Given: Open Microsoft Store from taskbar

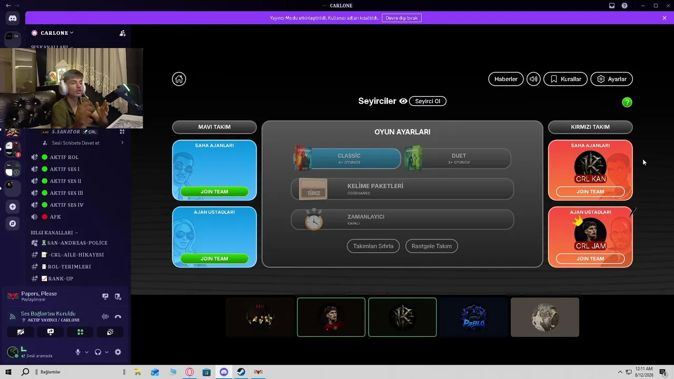Looking at the screenshot, I should [206, 372].
